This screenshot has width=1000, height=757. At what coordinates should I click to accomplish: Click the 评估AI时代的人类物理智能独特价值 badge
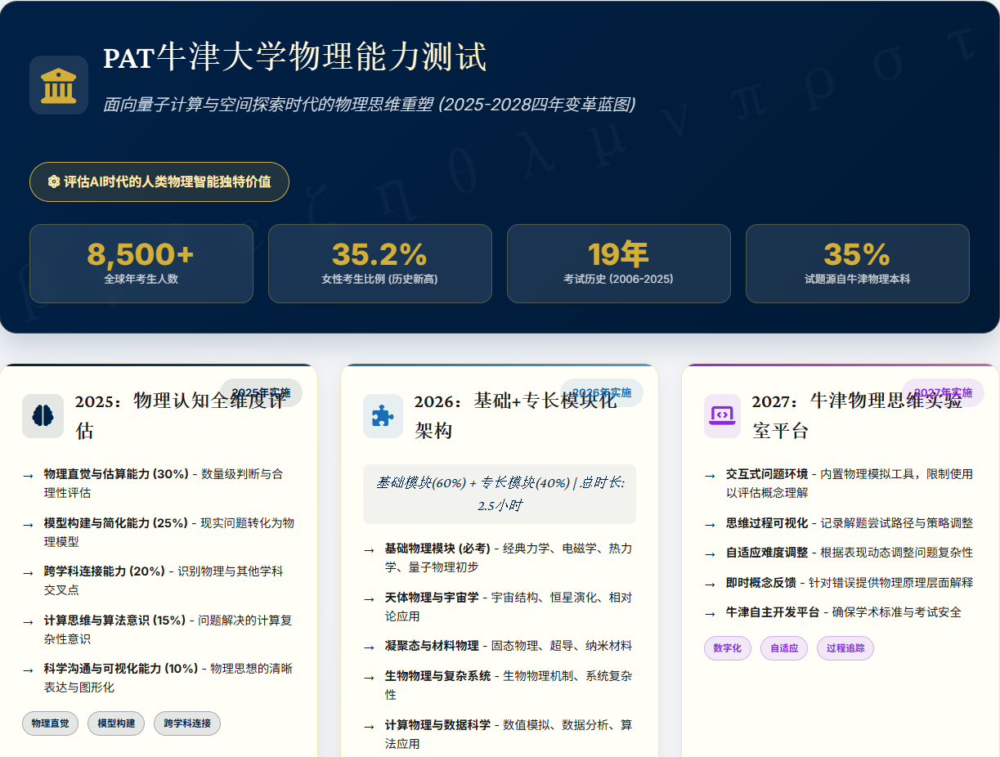[159, 181]
